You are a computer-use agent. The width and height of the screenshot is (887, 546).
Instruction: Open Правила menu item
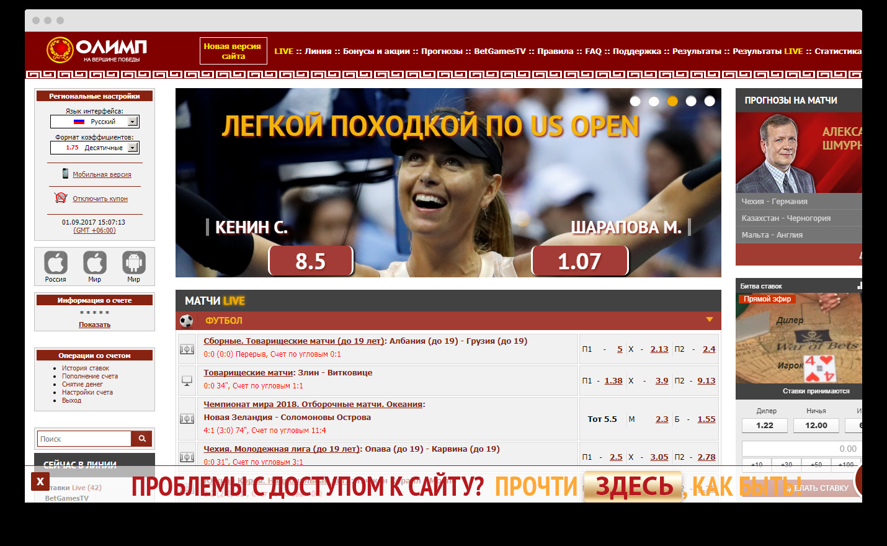click(x=555, y=51)
